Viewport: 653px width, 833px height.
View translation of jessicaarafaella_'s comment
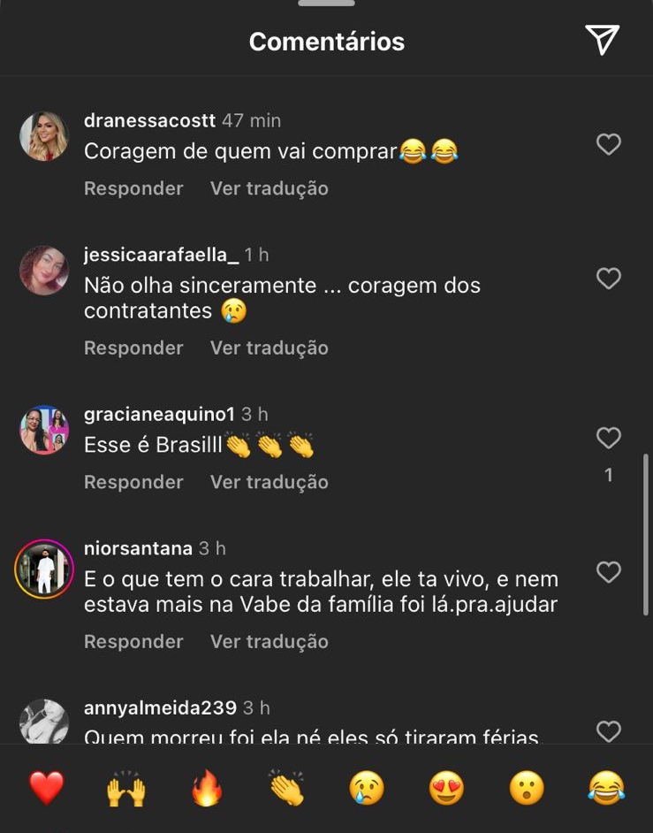[269, 348]
